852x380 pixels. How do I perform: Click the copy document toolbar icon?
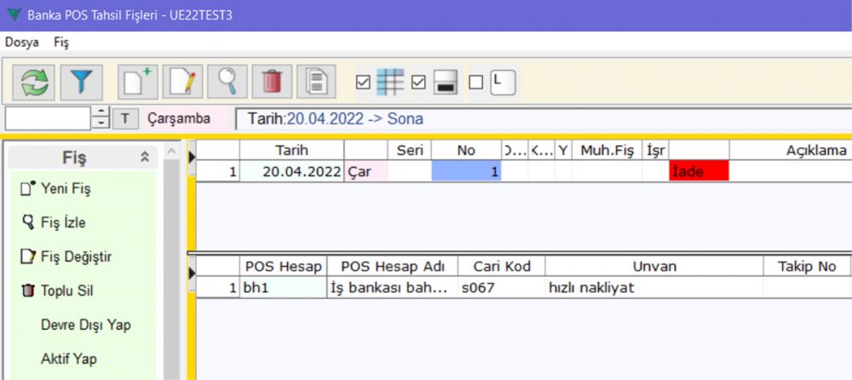[316, 82]
